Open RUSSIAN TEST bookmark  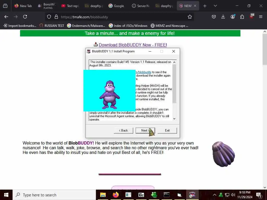point(52,26)
